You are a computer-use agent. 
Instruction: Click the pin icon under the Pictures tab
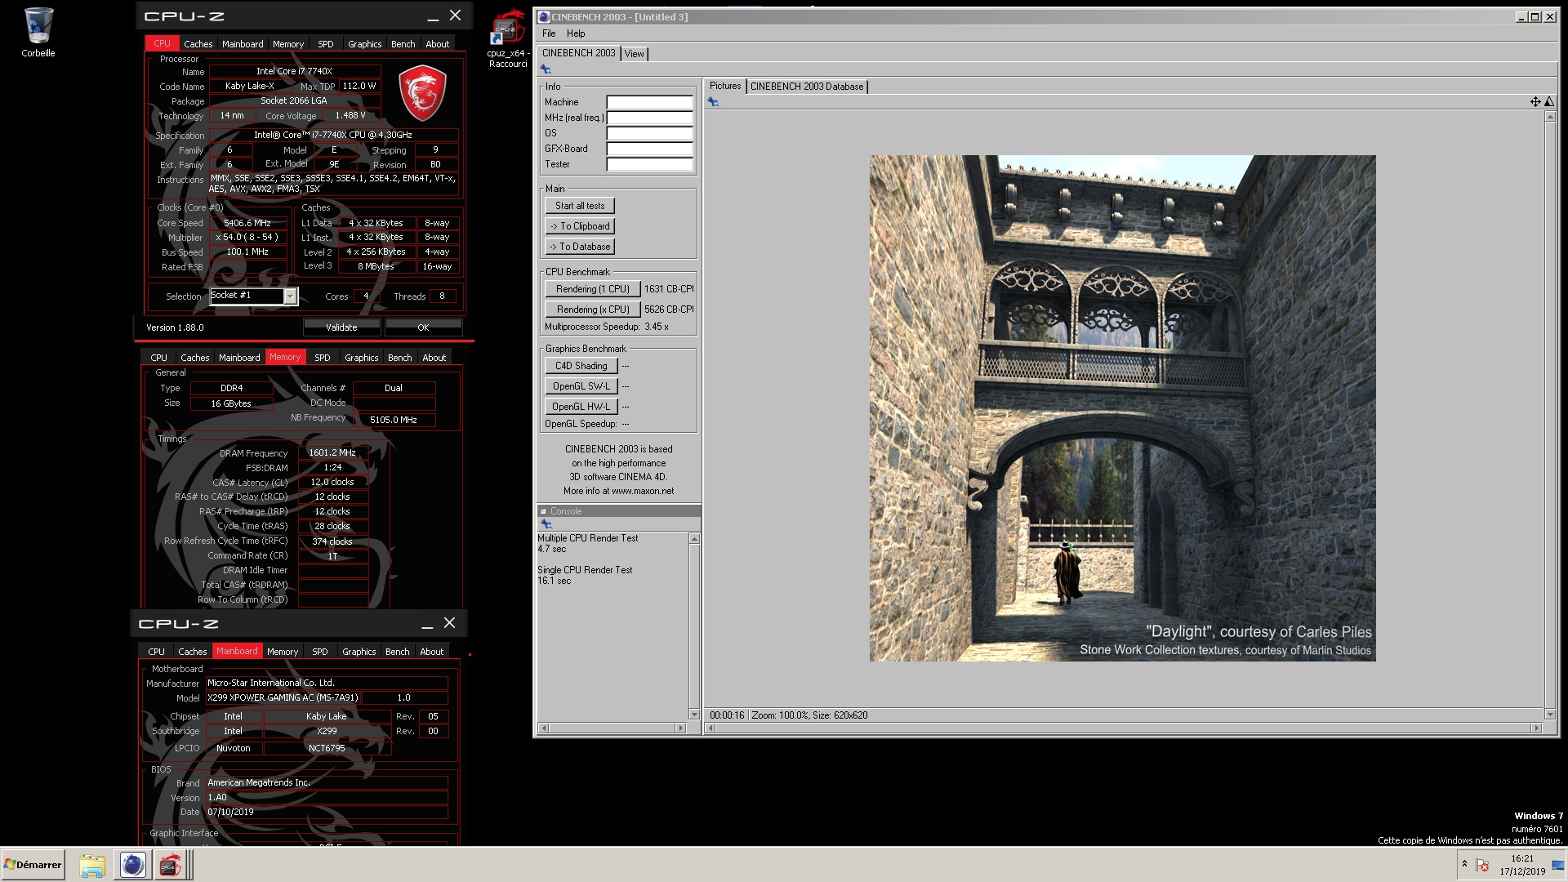[713, 102]
